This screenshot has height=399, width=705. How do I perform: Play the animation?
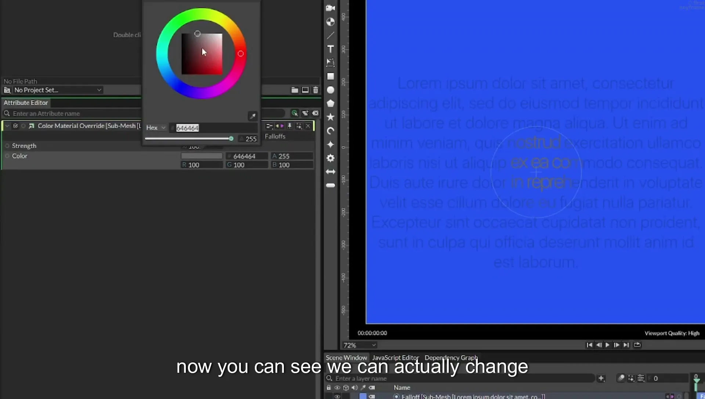607,345
